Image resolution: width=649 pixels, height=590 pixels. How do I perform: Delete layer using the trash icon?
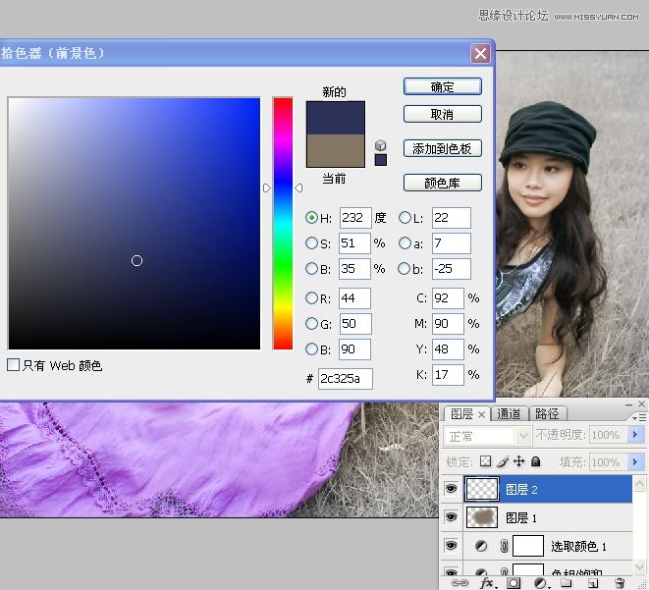pyautogui.click(x=620, y=583)
